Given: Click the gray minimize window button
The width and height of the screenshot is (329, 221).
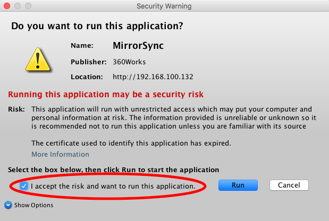Looking at the screenshot, I should coord(18,6).
